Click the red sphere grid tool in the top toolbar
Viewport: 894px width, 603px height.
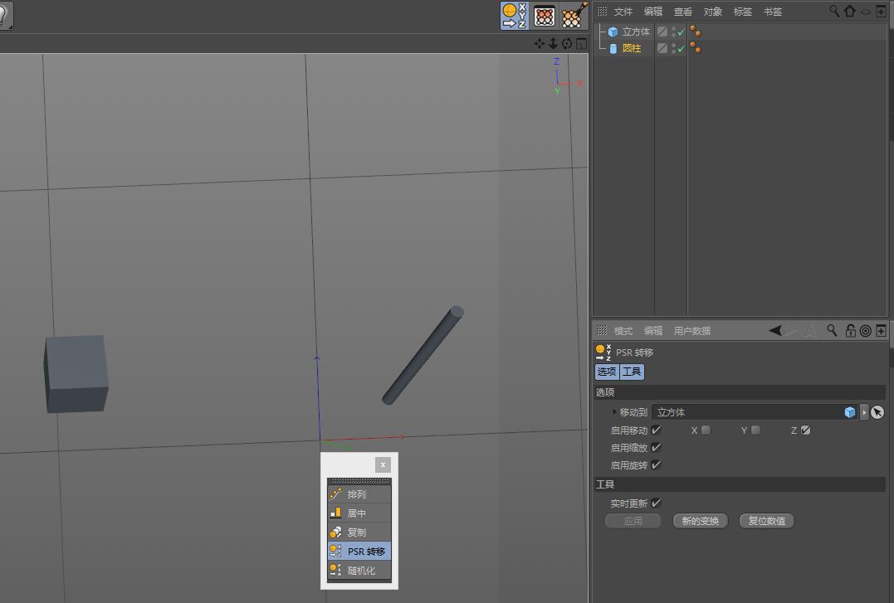[544, 16]
